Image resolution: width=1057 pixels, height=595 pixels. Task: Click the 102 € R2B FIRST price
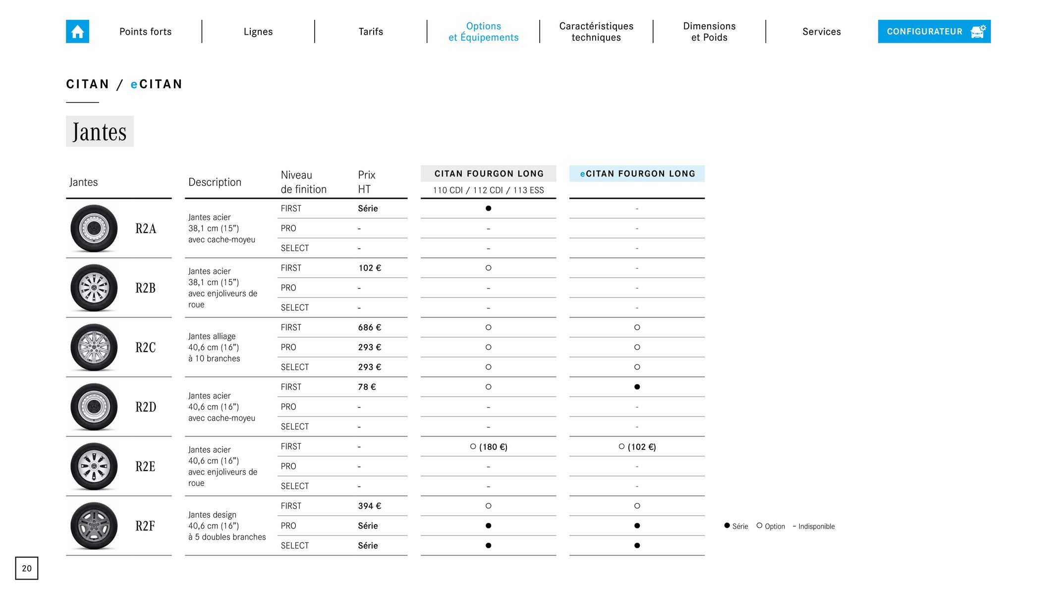[370, 268]
